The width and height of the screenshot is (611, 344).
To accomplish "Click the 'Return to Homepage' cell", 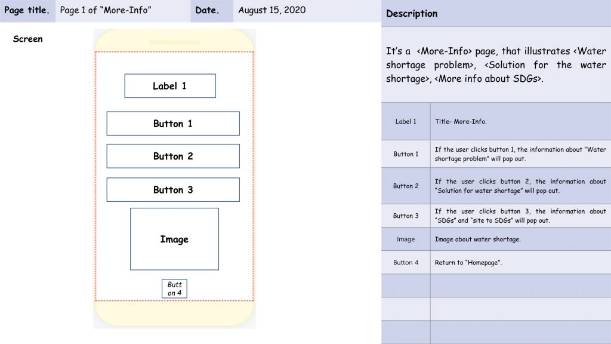I will tap(520, 263).
